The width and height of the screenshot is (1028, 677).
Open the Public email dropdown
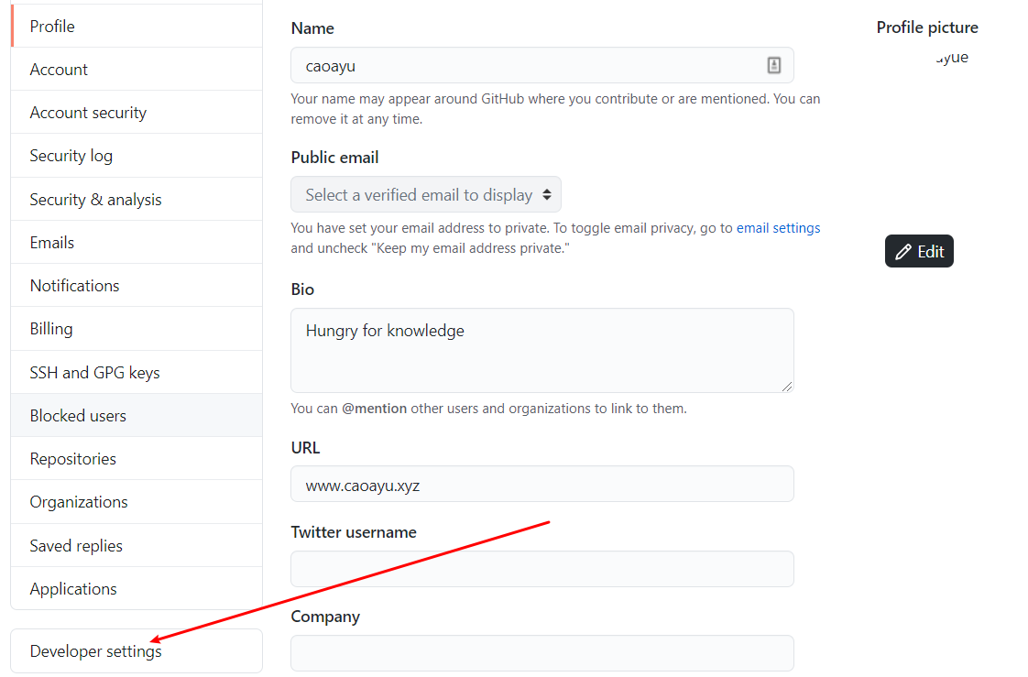click(426, 195)
